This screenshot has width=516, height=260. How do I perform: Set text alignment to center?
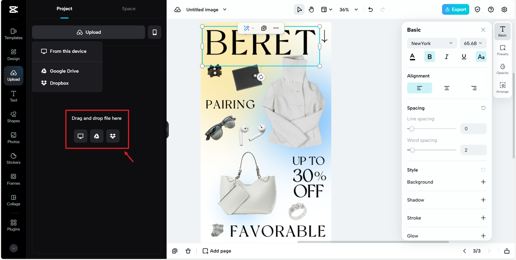click(447, 88)
